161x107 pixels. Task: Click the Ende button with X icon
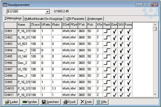coord(86,102)
